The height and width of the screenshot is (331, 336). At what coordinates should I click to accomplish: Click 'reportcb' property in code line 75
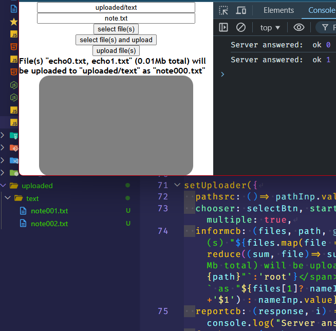point(218,311)
